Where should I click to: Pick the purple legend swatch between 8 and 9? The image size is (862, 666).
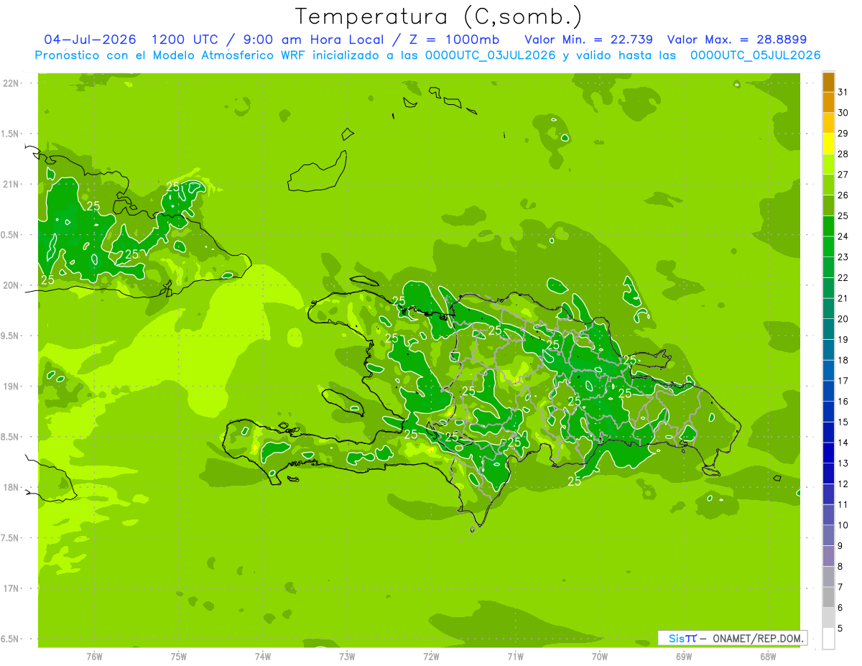click(828, 556)
